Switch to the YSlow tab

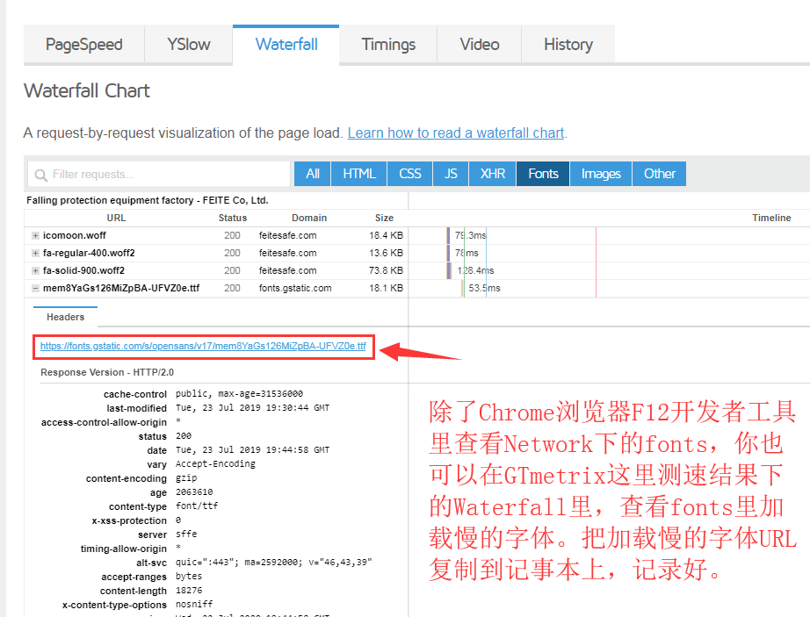coord(189,45)
